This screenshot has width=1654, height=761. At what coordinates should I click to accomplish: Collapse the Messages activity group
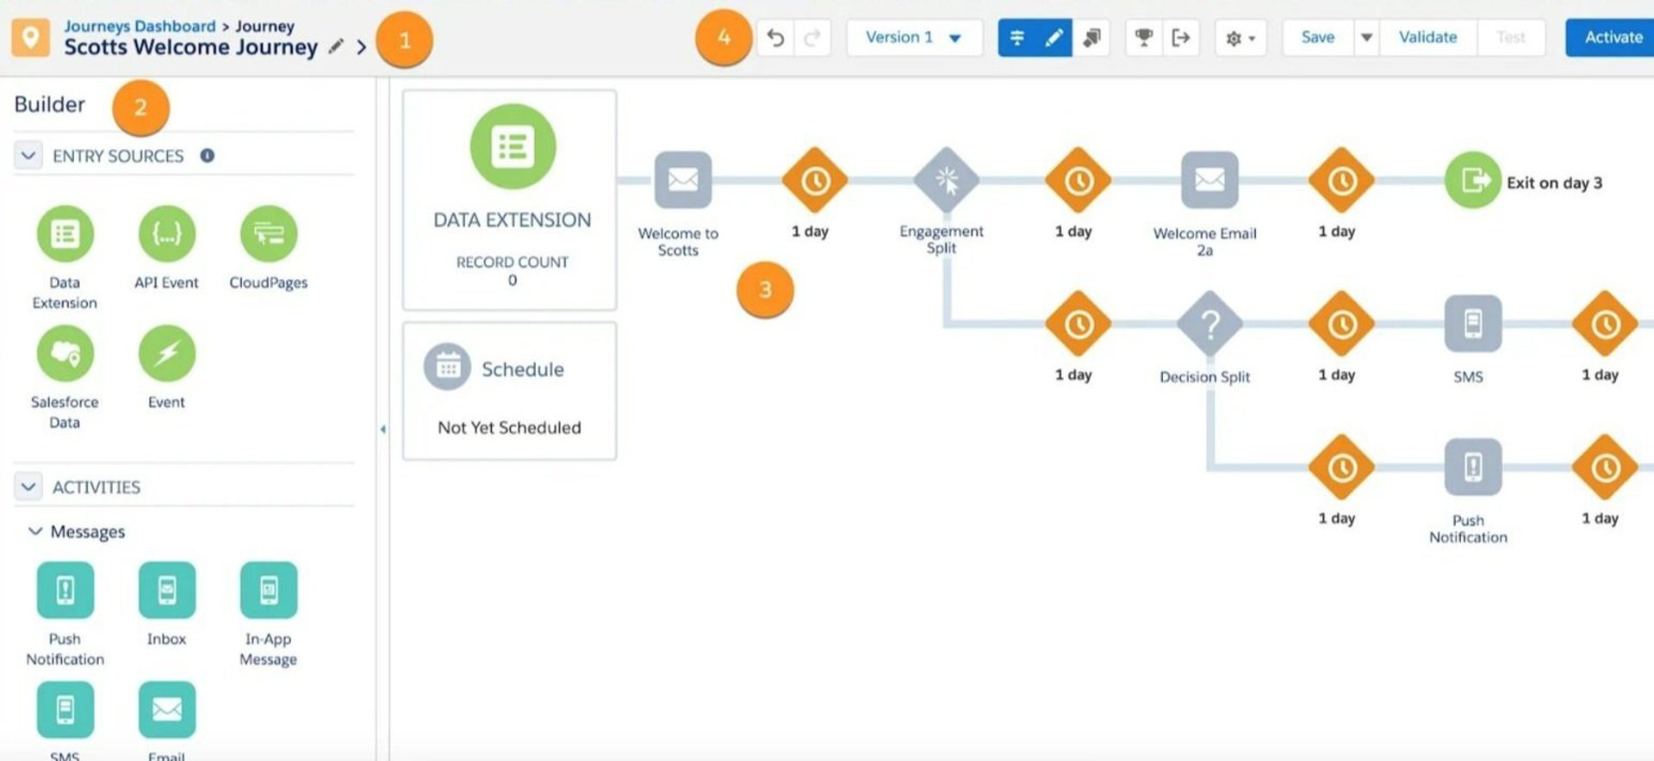(x=35, y=531)
